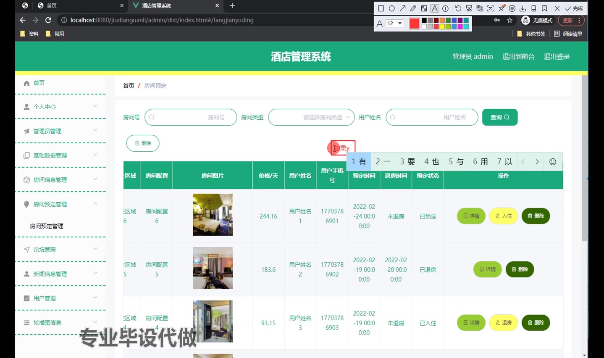Pick the yellow color swatch
This screenshot has height=358, width=604.
point(442,27)
